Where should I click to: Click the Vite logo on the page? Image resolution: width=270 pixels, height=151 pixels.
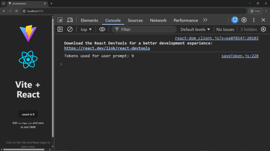coord(28,33)
